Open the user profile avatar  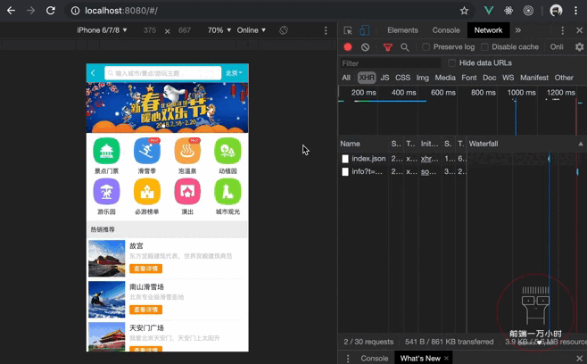coord(556,11)
